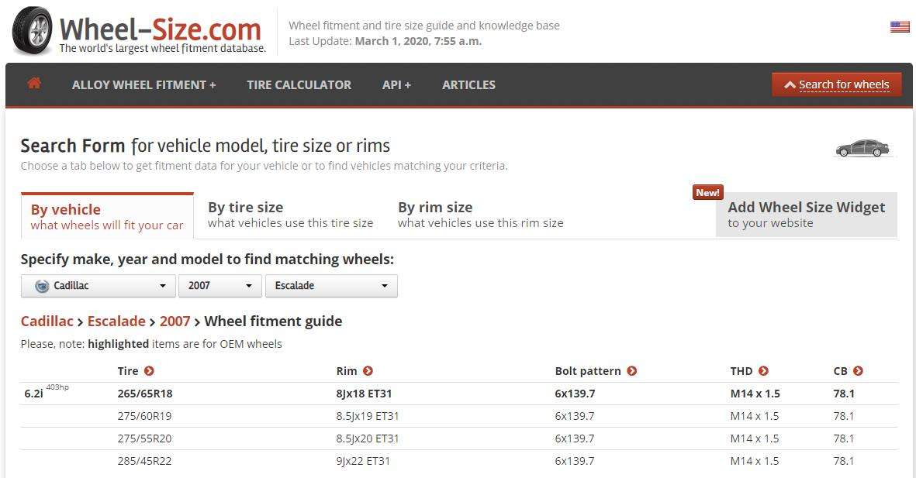Viewport: 916px width, 478px height.
Task: Click the Search for wheels button
Action: click(836, 84)
